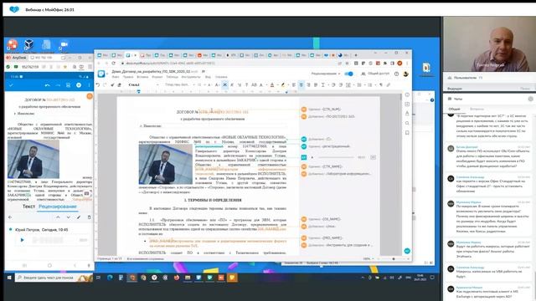Center-align text in document toolbar
536x301 pixels.
point(301,84)
